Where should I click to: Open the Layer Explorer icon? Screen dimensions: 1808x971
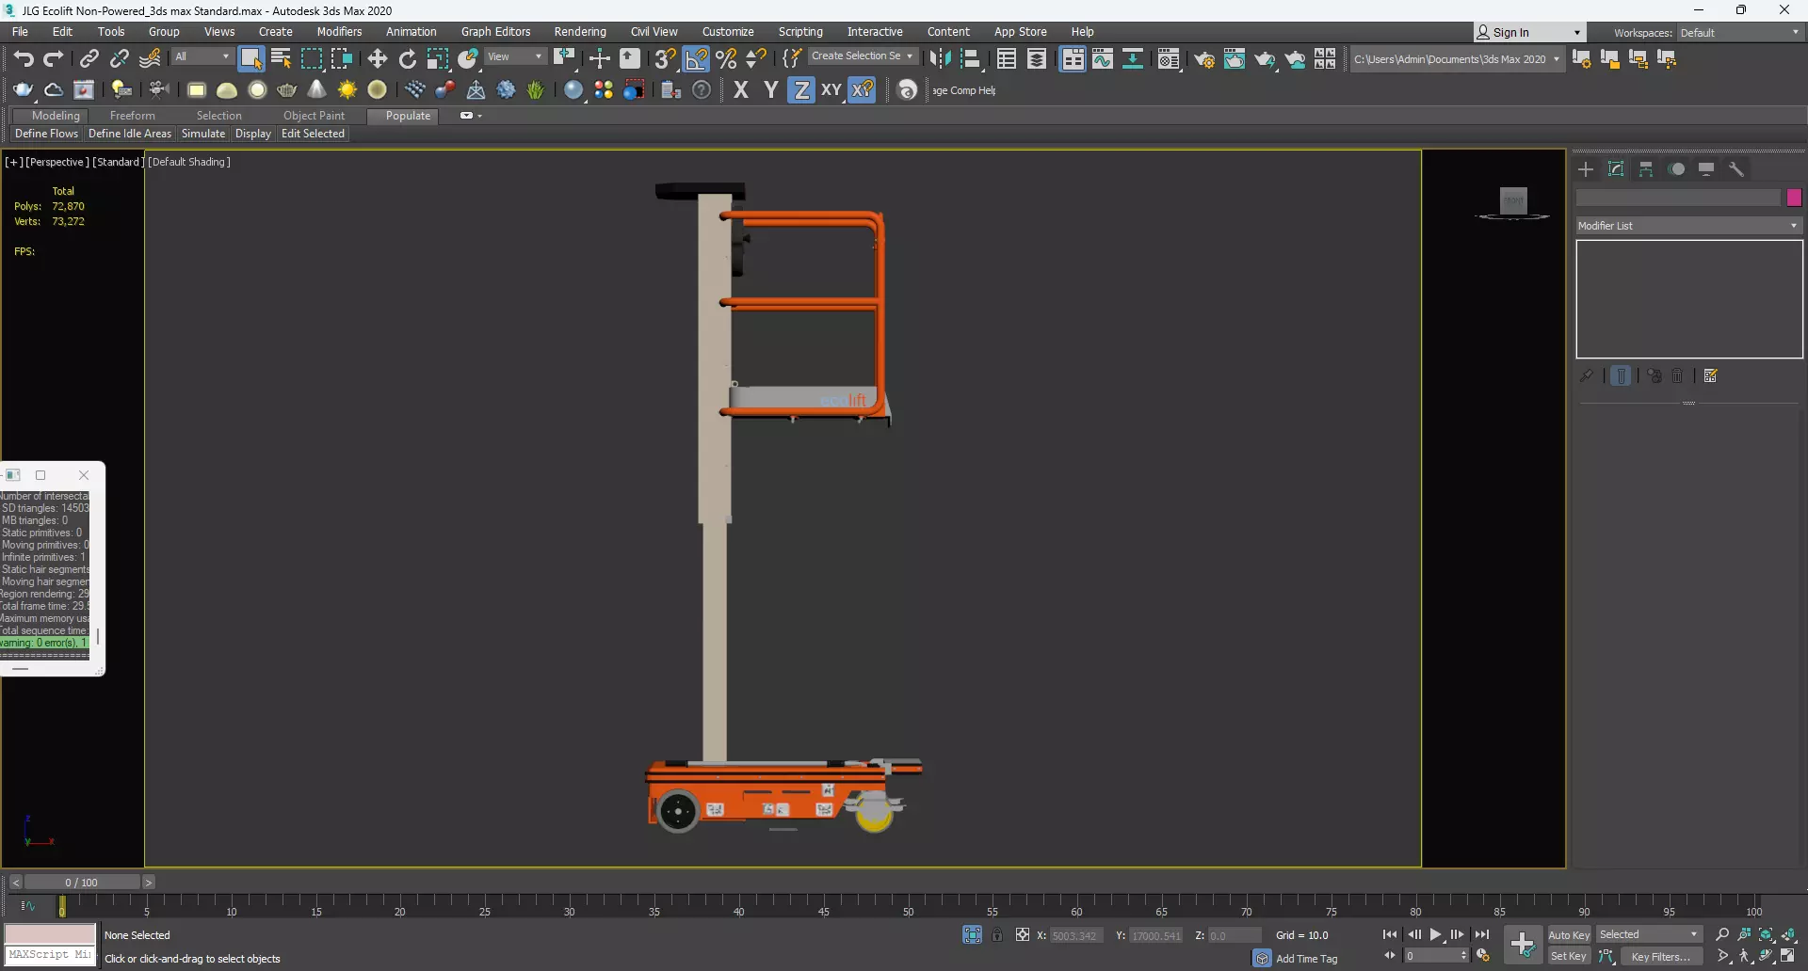click(x=1037, y=58)
